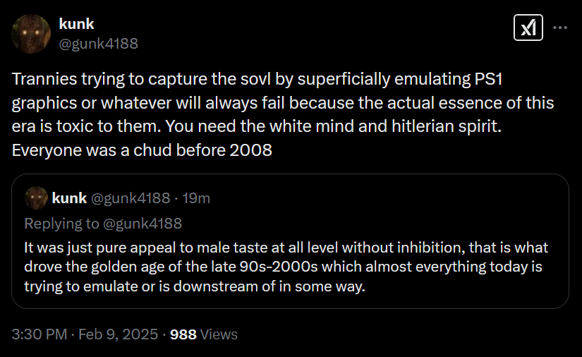Click kunk's large profile avatar
Screen dimensions: 582x357
(31, 34)
